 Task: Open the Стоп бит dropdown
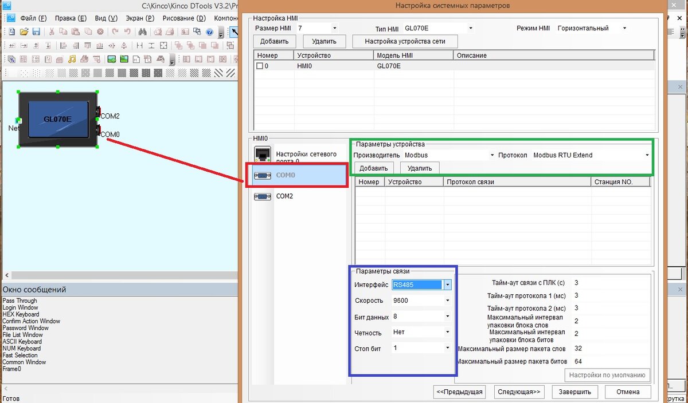(447, 347)
